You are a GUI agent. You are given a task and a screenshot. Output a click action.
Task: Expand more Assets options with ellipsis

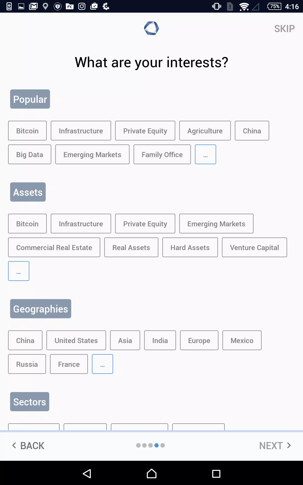19,271
